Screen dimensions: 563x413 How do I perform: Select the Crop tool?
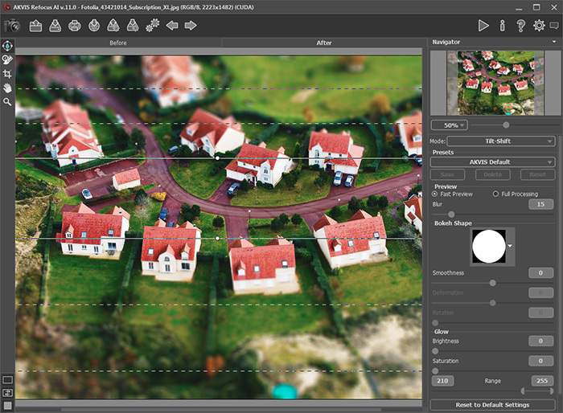pos(7,74)
